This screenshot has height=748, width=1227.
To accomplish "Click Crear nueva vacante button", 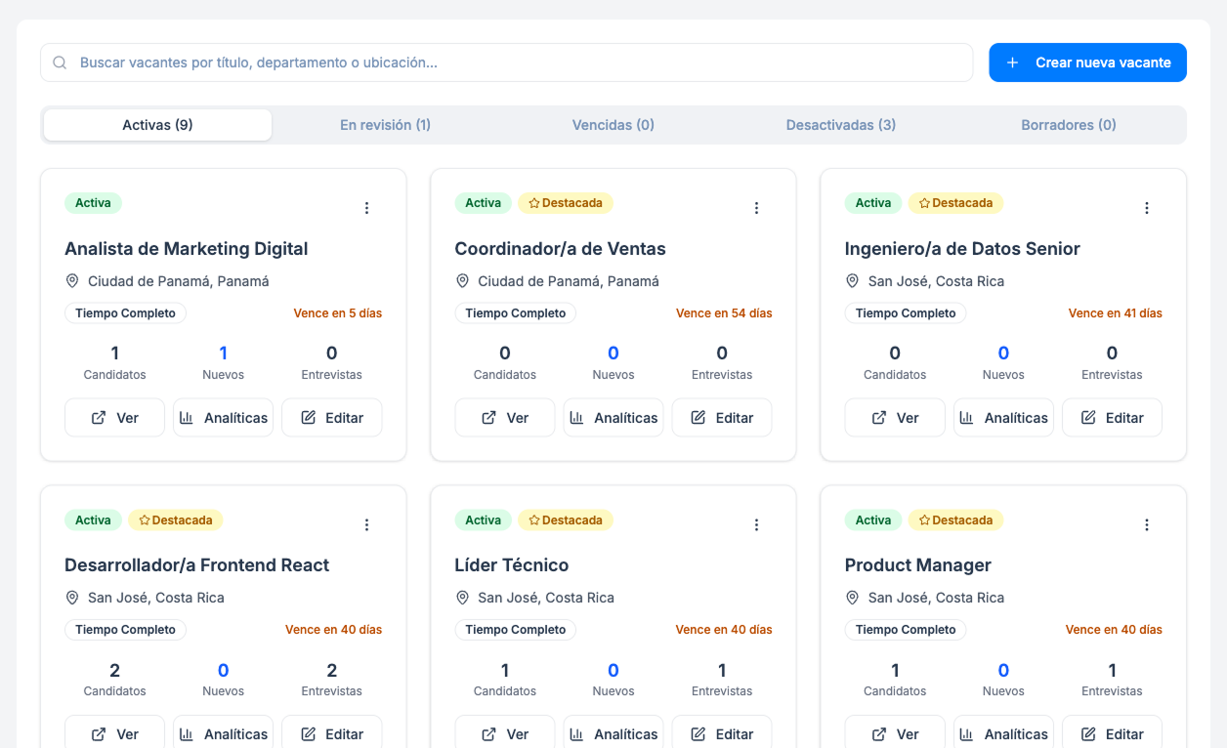I will tap(1087, 62).
